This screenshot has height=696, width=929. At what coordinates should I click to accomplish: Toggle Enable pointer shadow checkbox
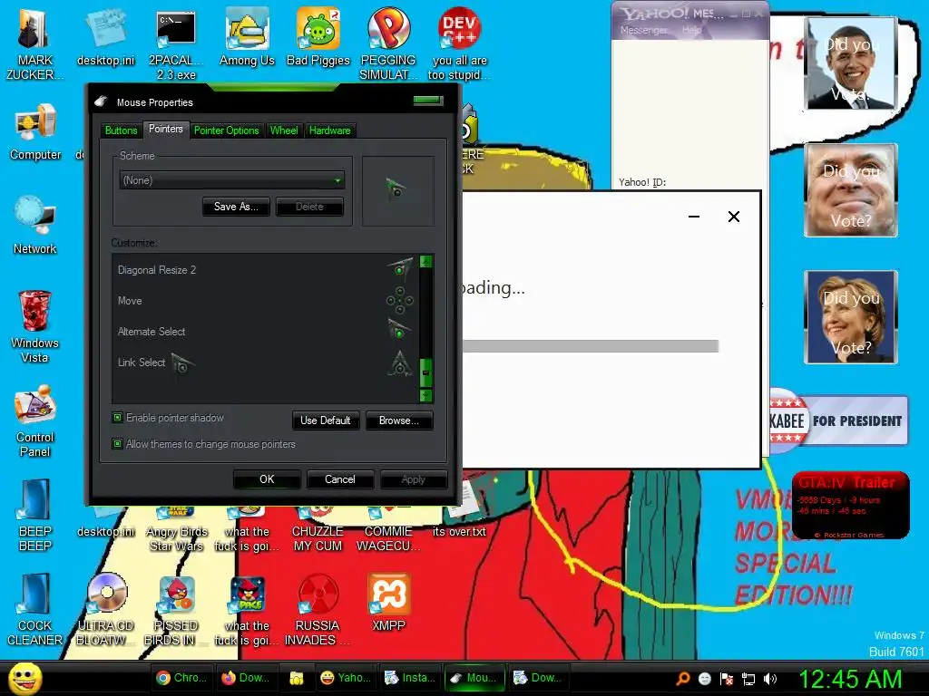117,418
